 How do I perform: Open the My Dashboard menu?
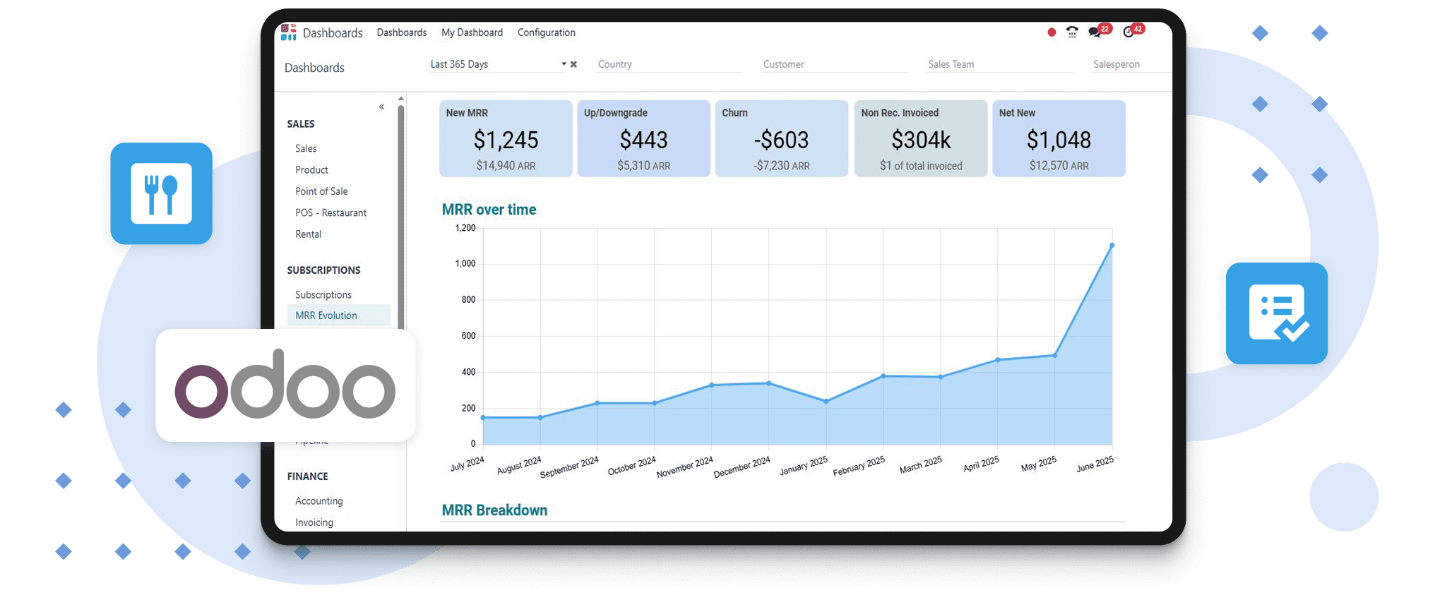[472, 32]
